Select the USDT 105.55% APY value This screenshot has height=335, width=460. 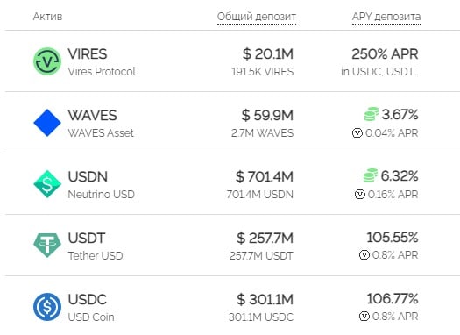[393, 238]
